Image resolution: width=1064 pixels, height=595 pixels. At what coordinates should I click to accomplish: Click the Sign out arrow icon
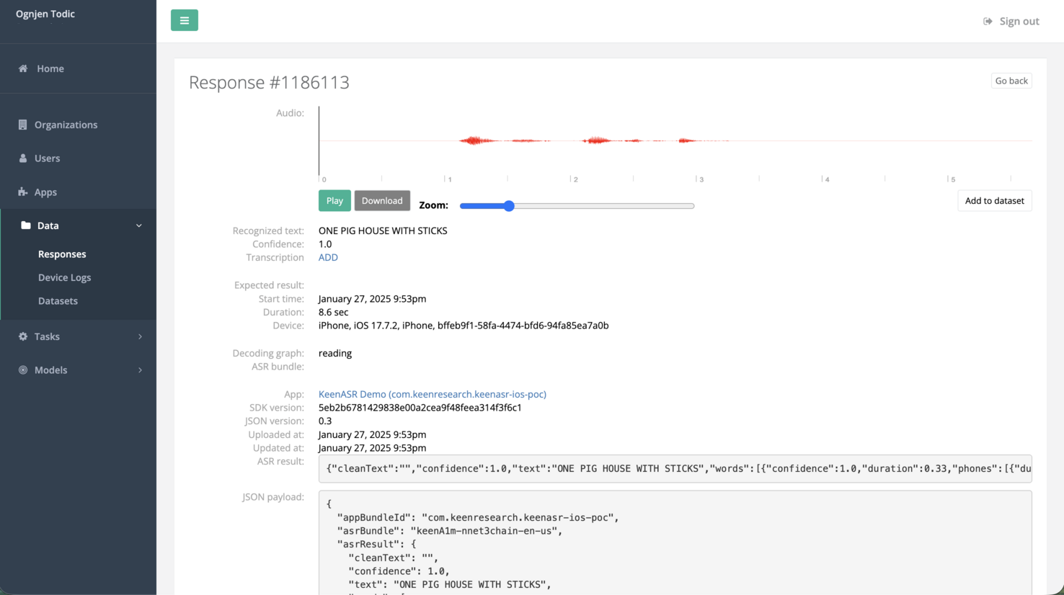(988, 22)
